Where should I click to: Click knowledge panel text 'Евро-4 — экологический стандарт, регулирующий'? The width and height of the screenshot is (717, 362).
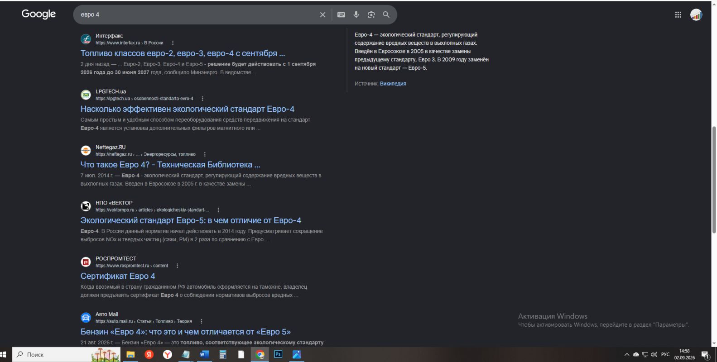(x=416, y=35)
